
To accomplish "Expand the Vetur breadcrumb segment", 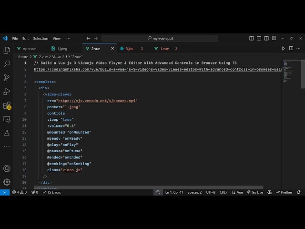I will [57, 56].
